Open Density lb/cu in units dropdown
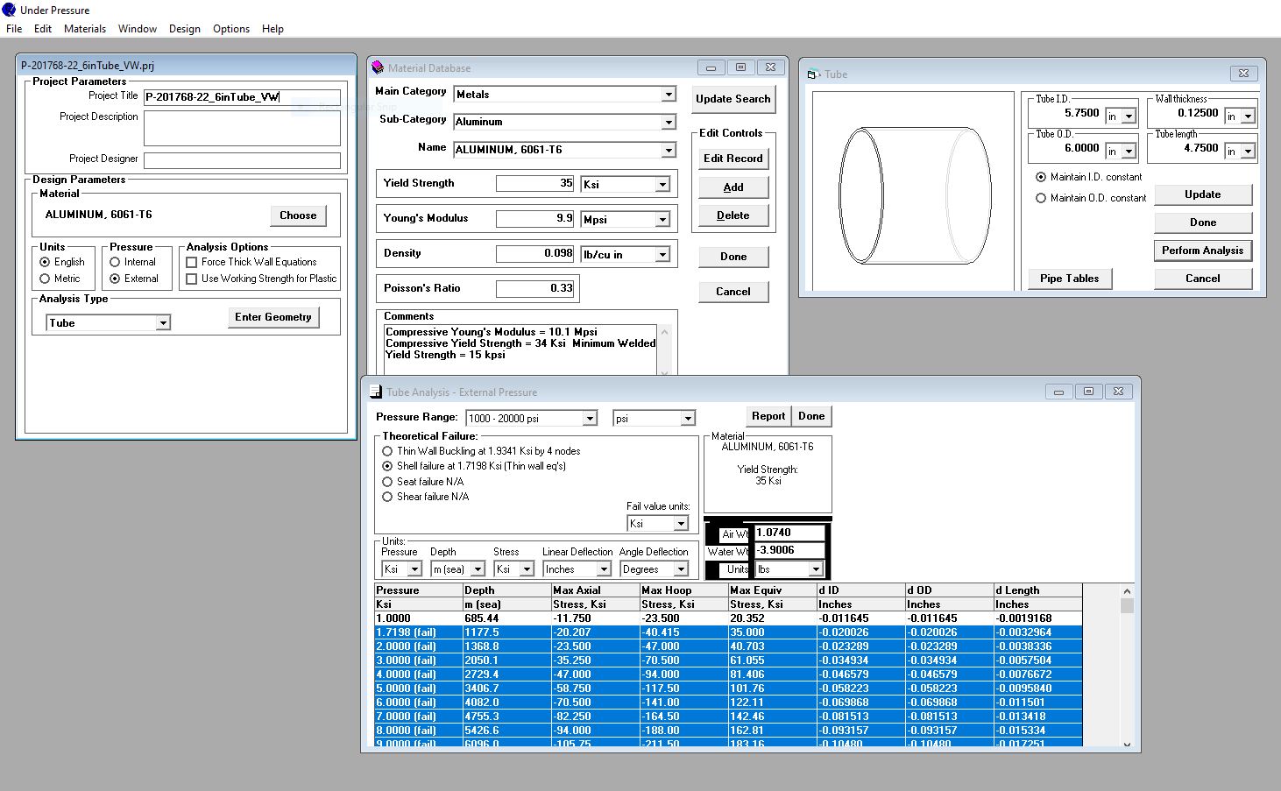Screen dimensions: 1281x791 (x=662, y=255)
